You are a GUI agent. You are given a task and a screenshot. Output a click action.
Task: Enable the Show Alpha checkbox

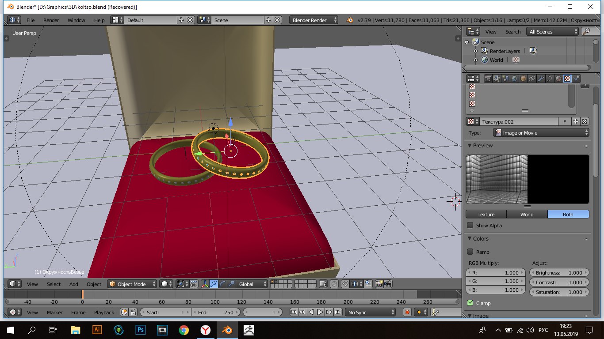470,225
